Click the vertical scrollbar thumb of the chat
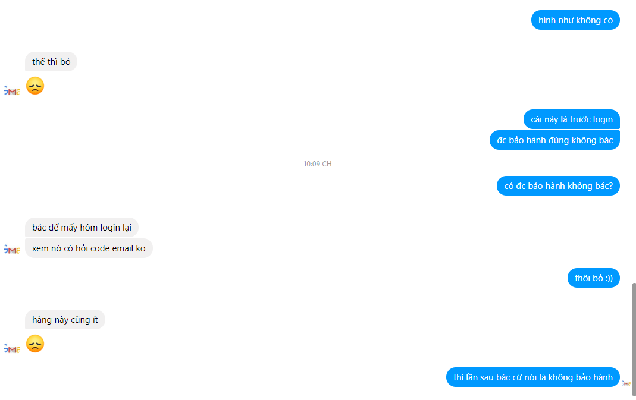636x400 pixels. coord(634,339)
